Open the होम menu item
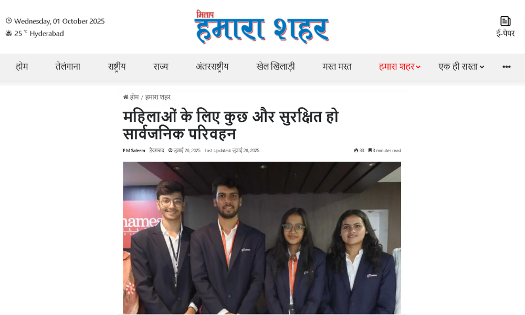The image size is (525, 315). click(22, 67)
